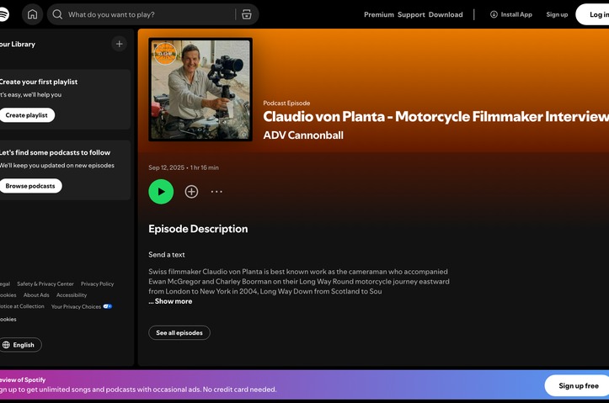Click the 'Sep 12, 2025 • 1 hr 16 min' text

pos(184,167)
